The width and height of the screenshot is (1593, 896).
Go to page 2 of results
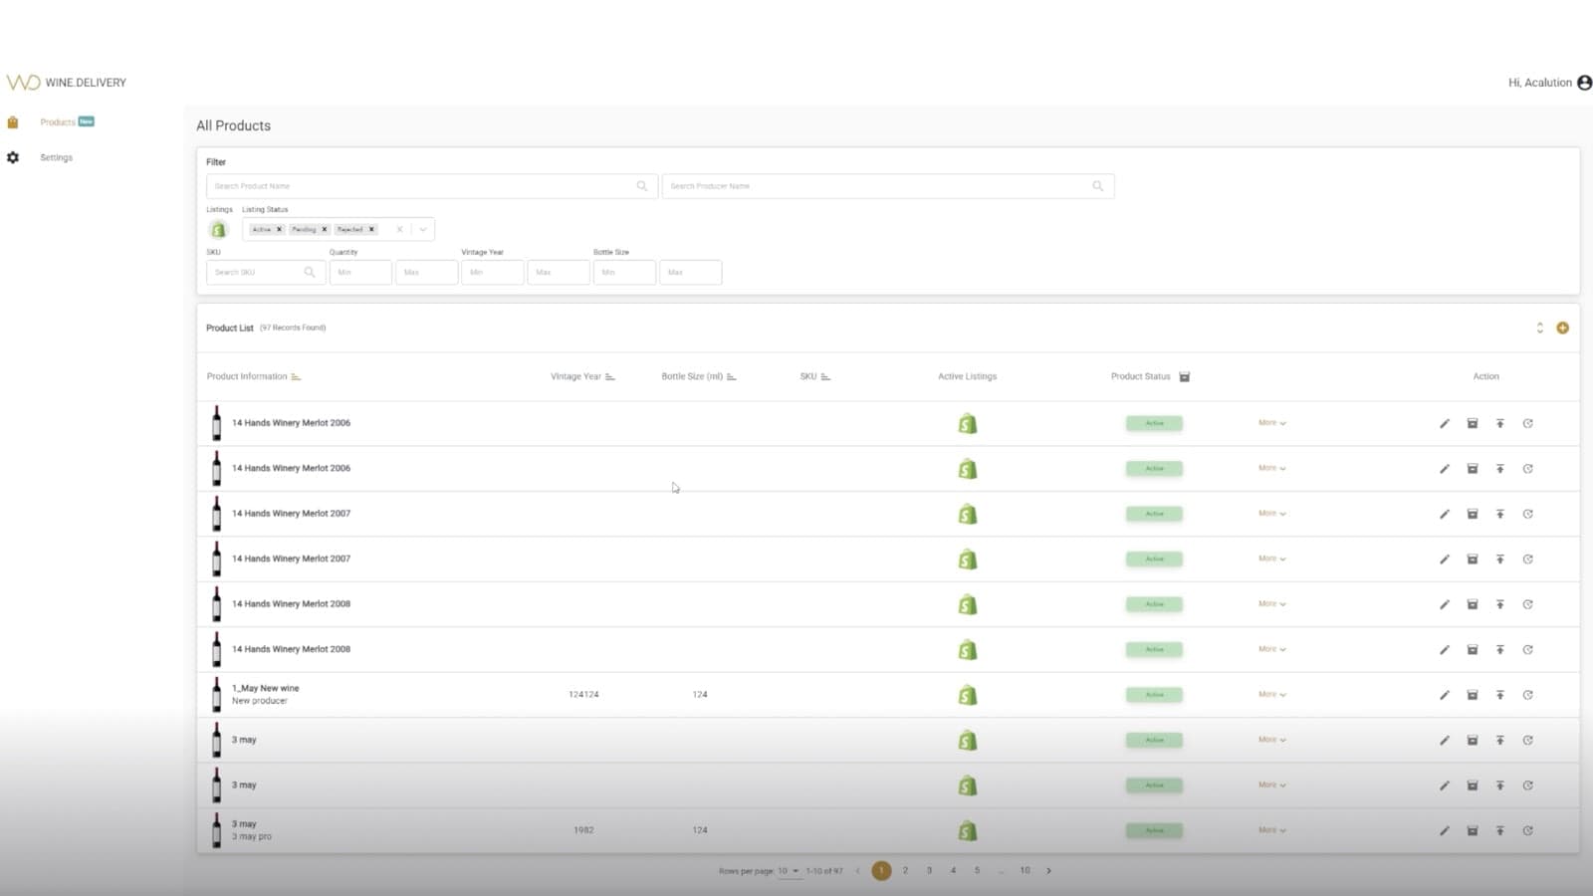click(x=905, y=871)
